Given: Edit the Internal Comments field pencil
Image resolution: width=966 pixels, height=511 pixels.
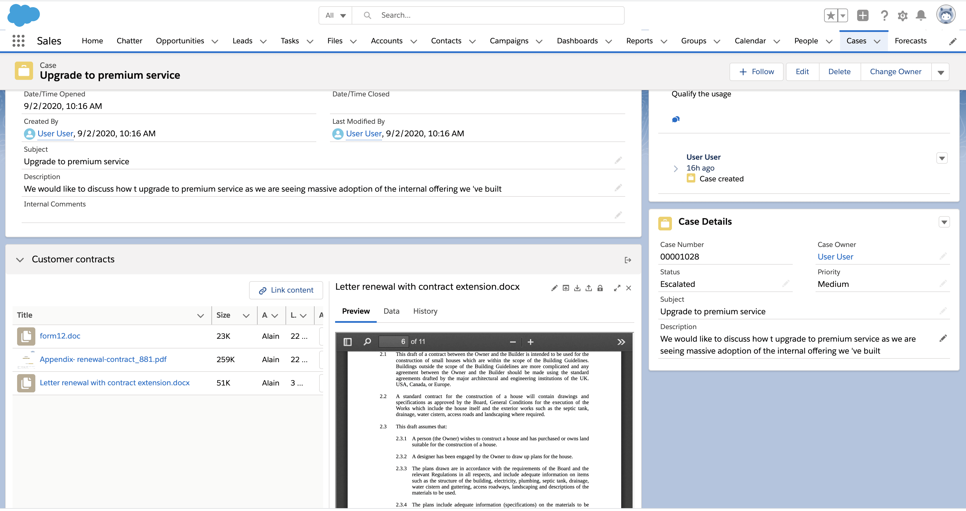Looking at the screenshot, I should click(618, 215).
